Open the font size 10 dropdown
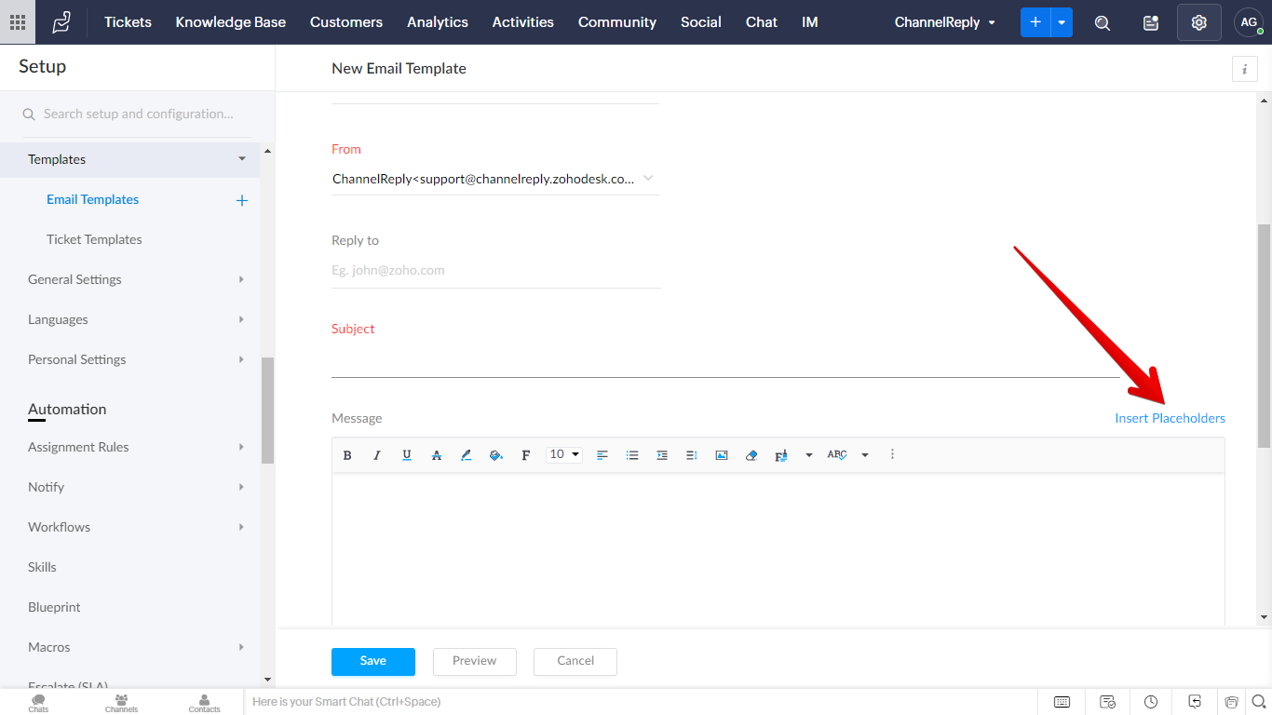Image resolution: width=1272 pixels, height=715 pixels. tap(564, 454)
